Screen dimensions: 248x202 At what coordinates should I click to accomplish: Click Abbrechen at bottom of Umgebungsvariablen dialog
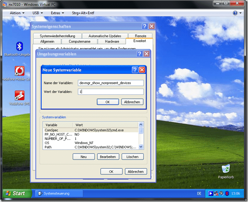[x=136, y=172]
